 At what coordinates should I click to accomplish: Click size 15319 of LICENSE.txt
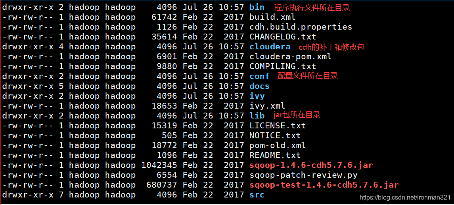click(164, 126)
